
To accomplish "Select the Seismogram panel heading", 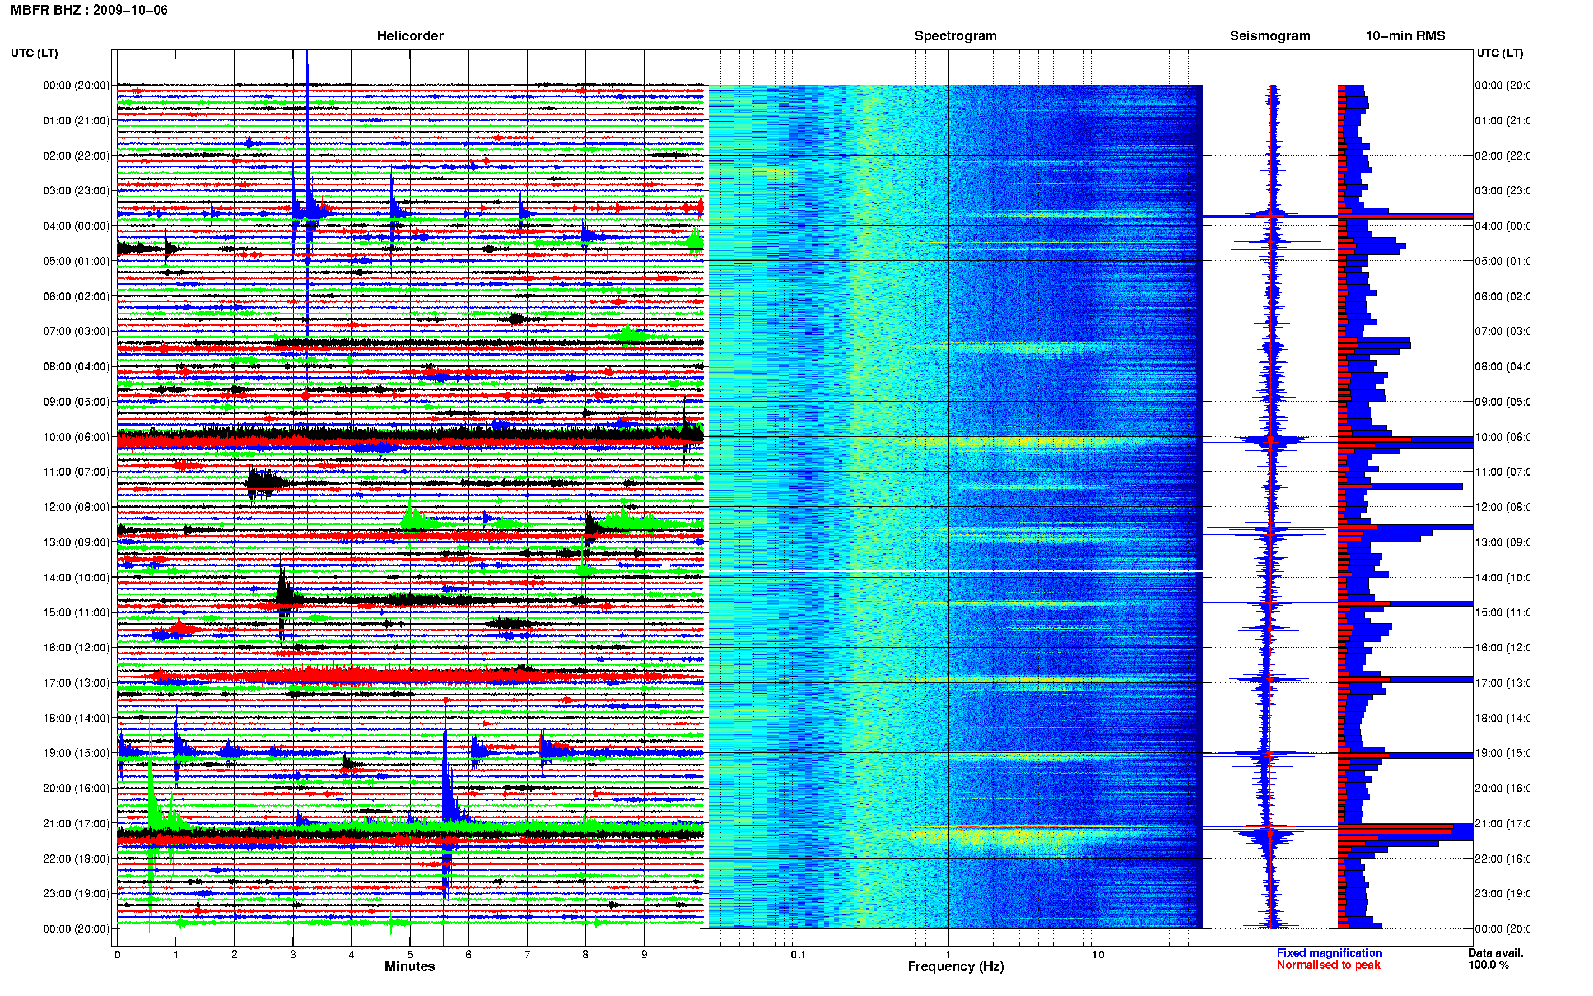I will point(1270,36).
